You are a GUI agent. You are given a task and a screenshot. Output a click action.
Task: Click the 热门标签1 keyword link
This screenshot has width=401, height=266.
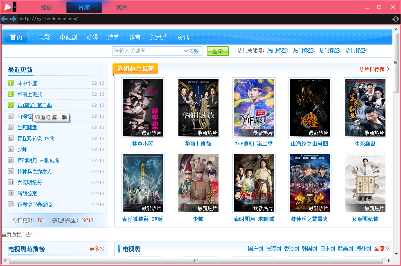pos(278,50)
